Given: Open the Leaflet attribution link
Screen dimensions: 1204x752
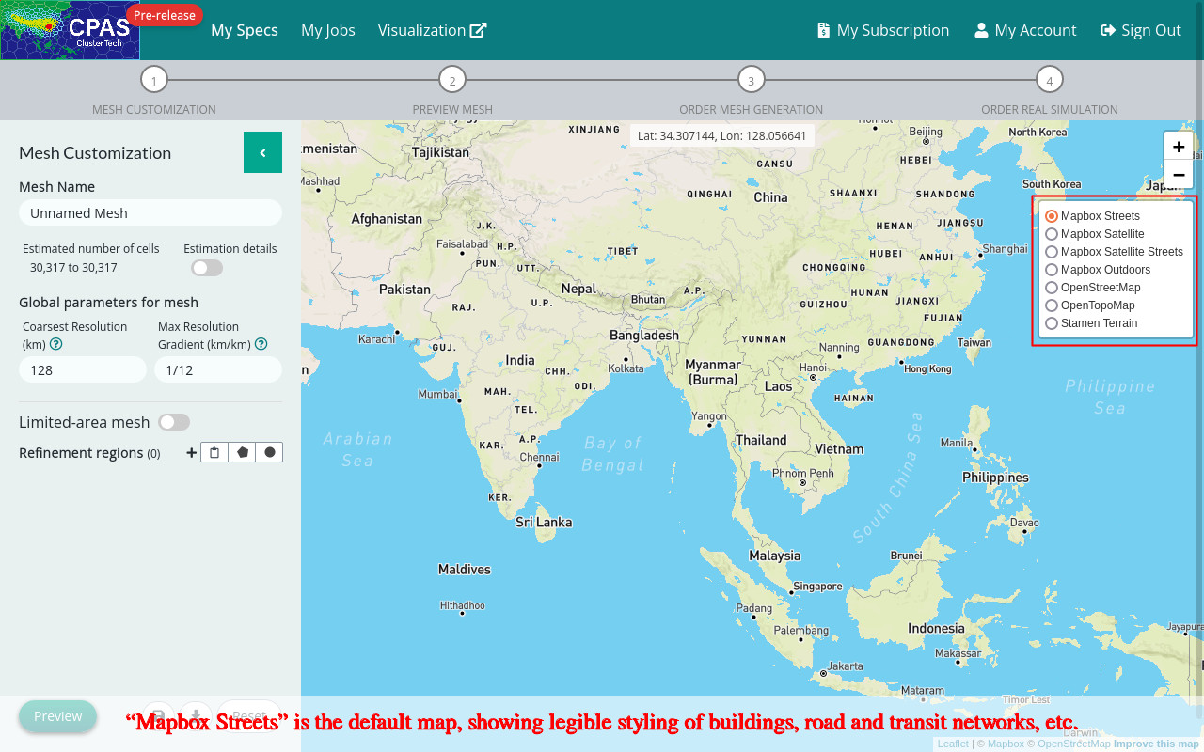Looking at the screenshot, I should pyautogui.click(x=953, y=744).
